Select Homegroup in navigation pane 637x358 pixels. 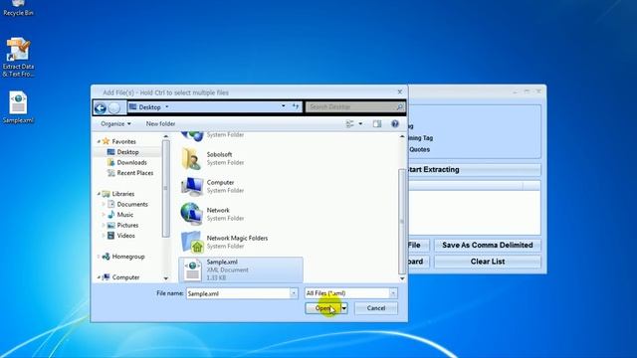[128, 257]
